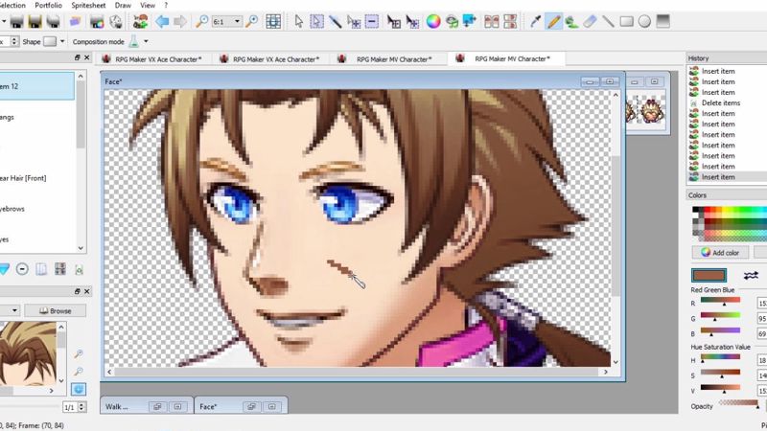This screenshot has width=767, height=431.
Task: Open the ? help menu
Action: pos(166,5)
